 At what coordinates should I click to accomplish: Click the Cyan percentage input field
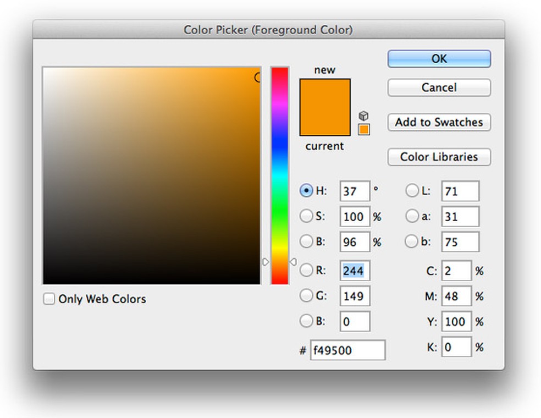457,271
